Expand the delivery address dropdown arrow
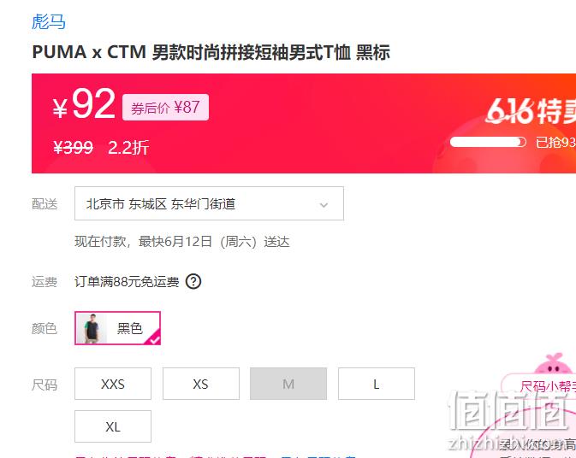Screen dimensions: 576x458 (324, 204)
